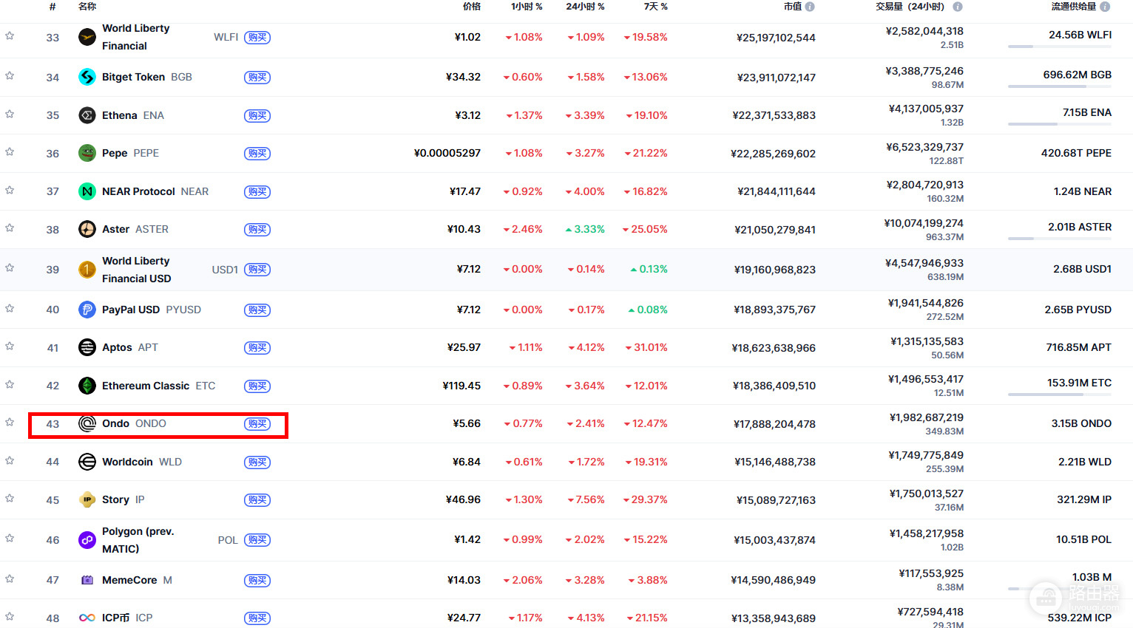Click the 购买 button for Aster
The height and width of the screenshot is (628, 1133).
pos(257,229)
